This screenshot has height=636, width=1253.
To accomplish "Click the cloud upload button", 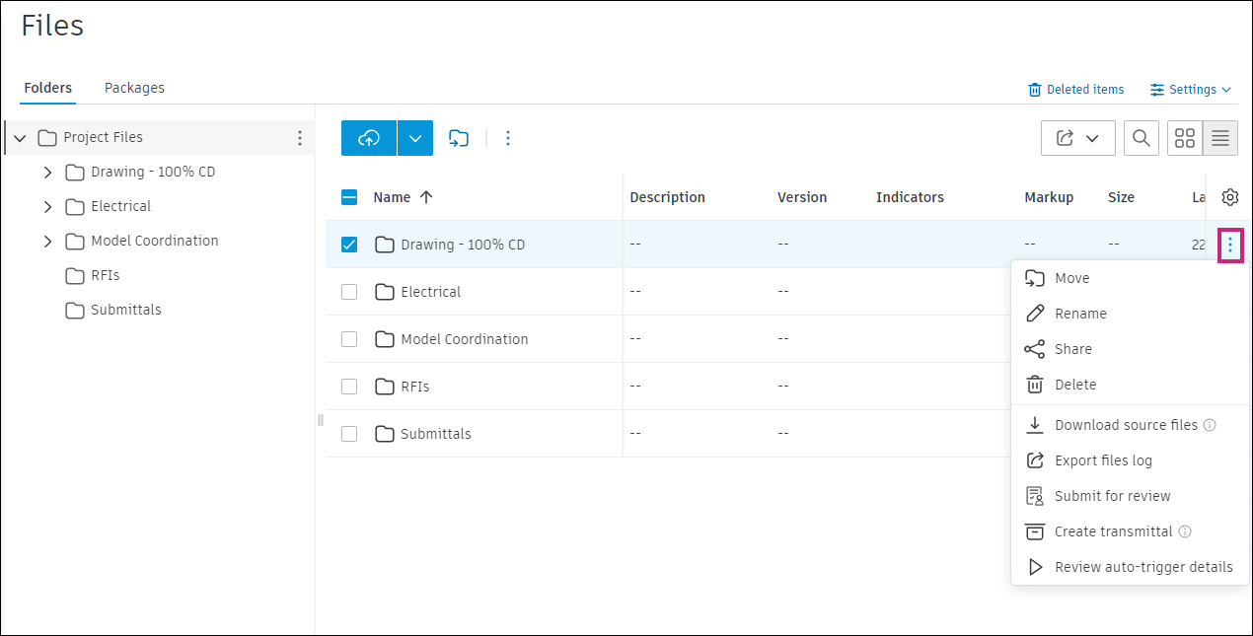I will click(x=369, y=138).
